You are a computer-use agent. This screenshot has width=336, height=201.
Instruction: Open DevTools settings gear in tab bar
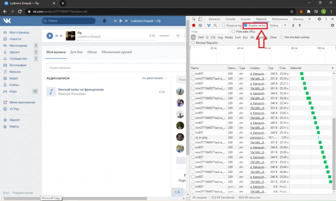click(319, 19)
